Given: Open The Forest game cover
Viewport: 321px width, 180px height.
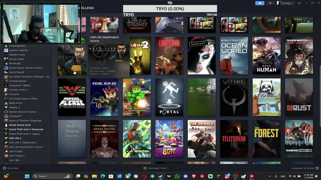Looking at the screenshot, I should (x=267, y=139).
